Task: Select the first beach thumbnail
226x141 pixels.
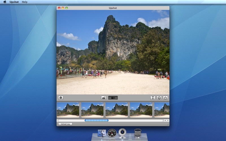Action: [68, 110]
